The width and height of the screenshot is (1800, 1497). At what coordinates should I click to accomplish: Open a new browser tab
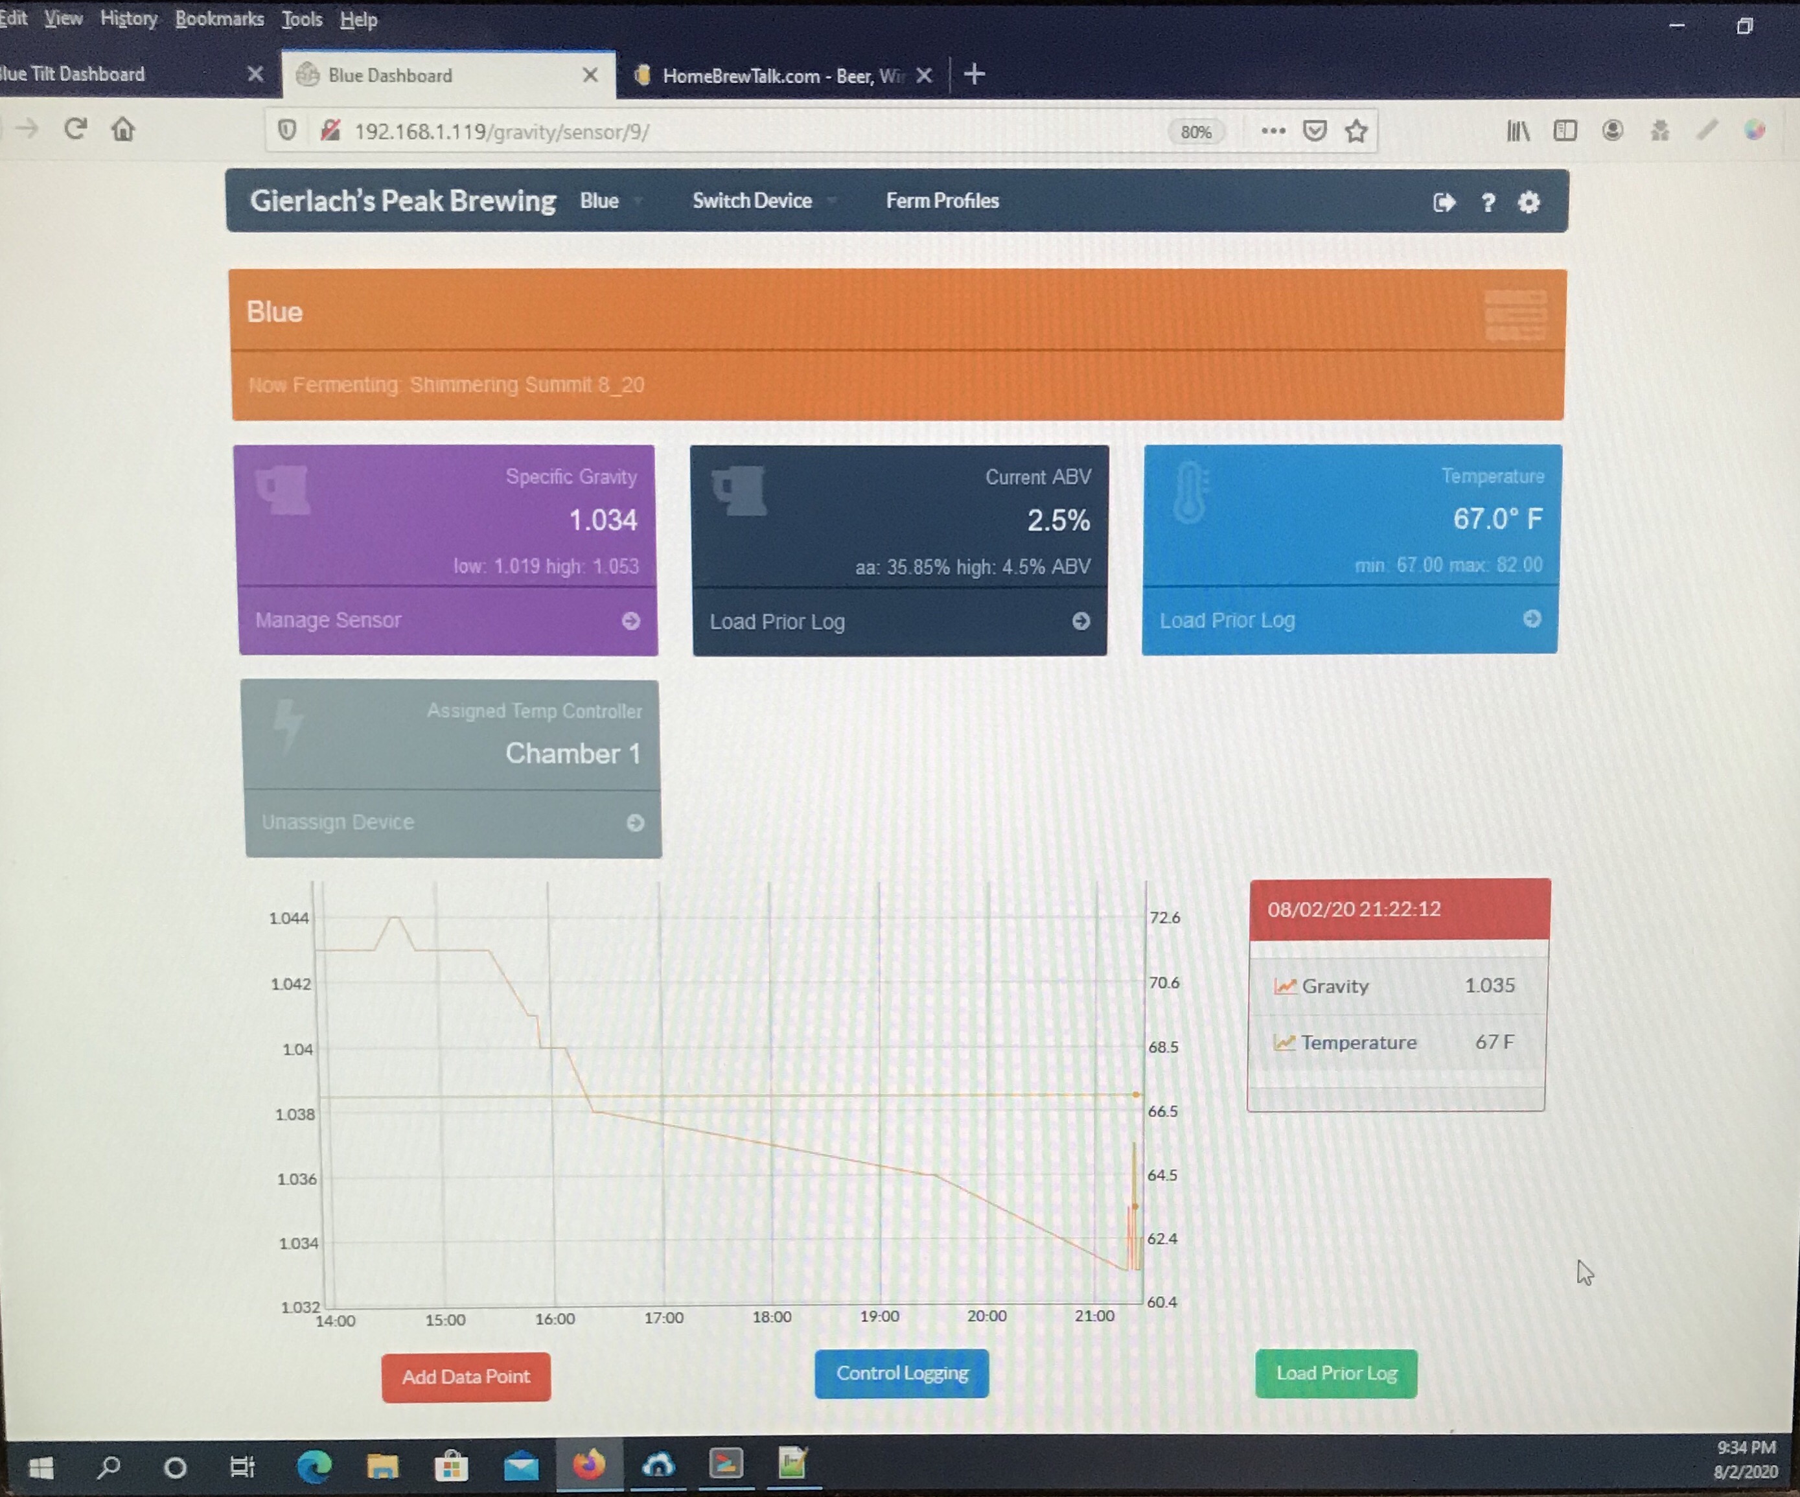[974, 74]
